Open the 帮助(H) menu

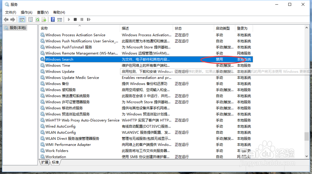click(x=59, y=12)
